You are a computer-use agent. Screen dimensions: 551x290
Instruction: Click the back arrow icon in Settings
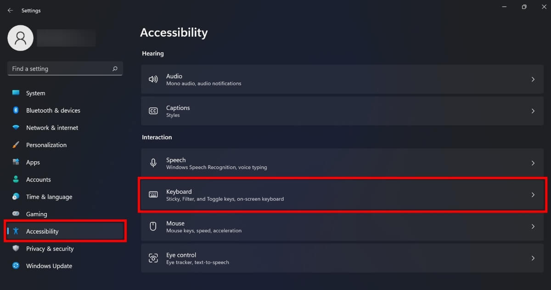pyautogui.click(x=10, y=11)
